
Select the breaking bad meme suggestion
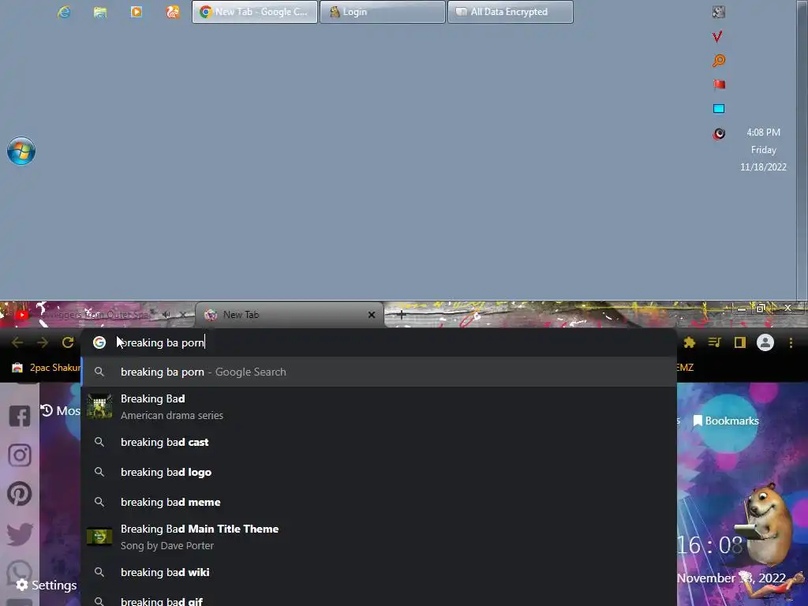pyautogui.click(x=379, y=502)
